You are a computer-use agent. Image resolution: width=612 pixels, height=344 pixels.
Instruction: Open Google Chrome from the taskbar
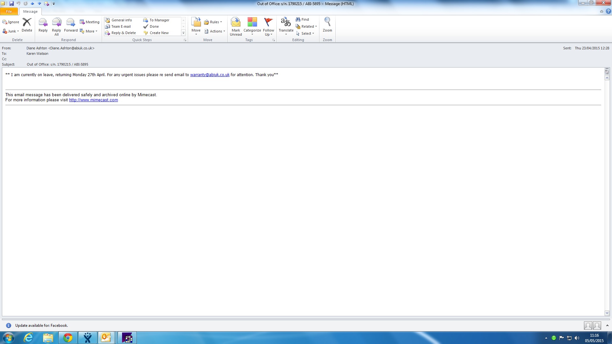tap(68, 338)
